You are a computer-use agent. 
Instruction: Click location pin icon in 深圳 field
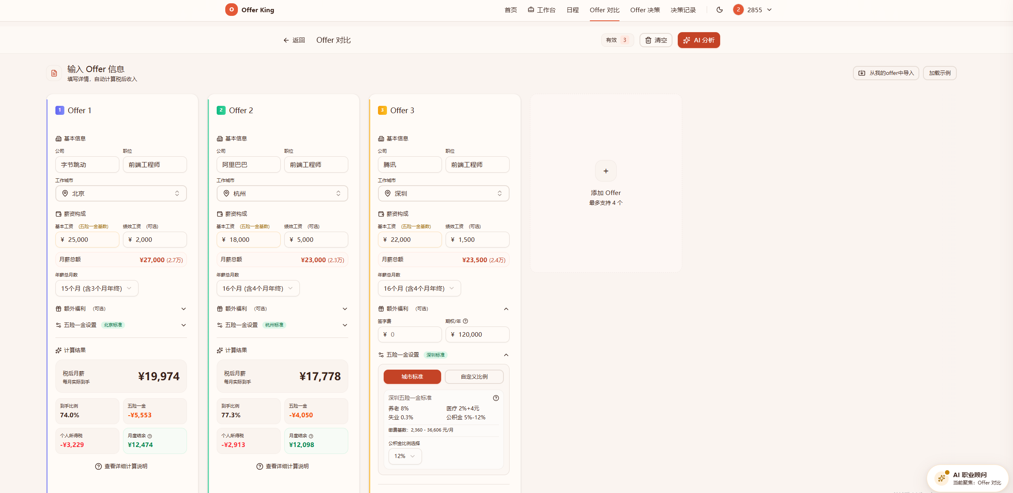point(387,193)
